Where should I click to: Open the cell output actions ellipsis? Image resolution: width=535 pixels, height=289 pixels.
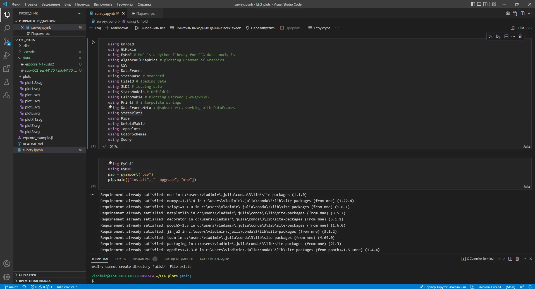[x=92, y=195]
